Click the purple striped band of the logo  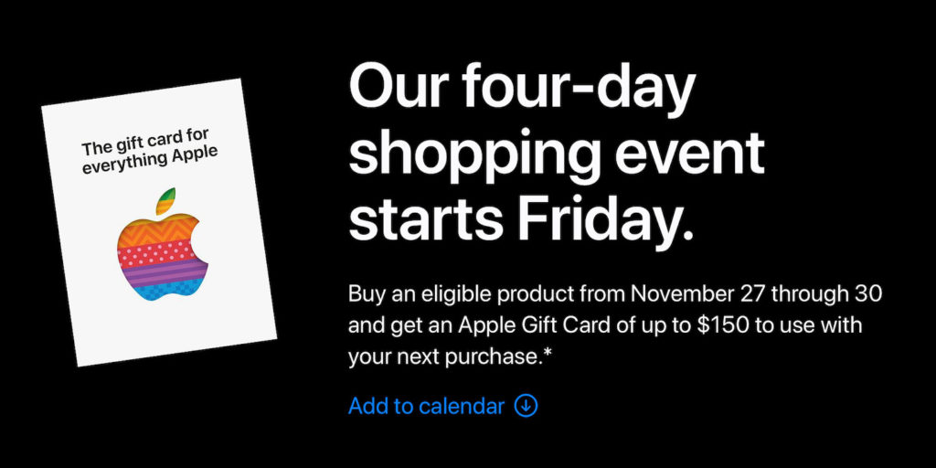click(x=165, y=272)
